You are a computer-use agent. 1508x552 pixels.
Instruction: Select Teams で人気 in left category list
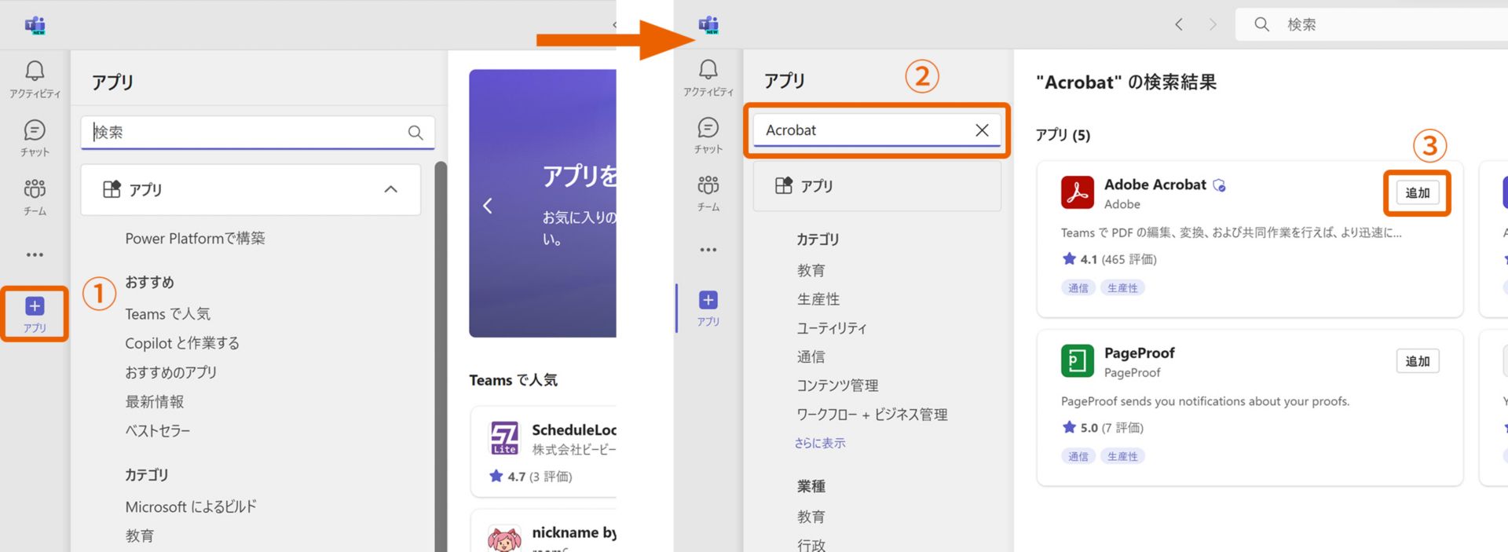point(167,313)
